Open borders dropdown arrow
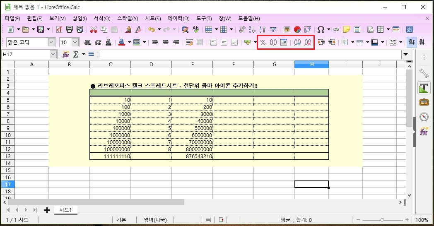 tap(353, 42)
